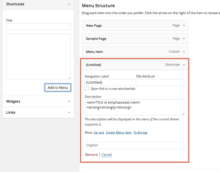The width and height of the screenshot is (220, 172).
Task: Collapse the Shortcode panel arrow
Action: (69, 4)
